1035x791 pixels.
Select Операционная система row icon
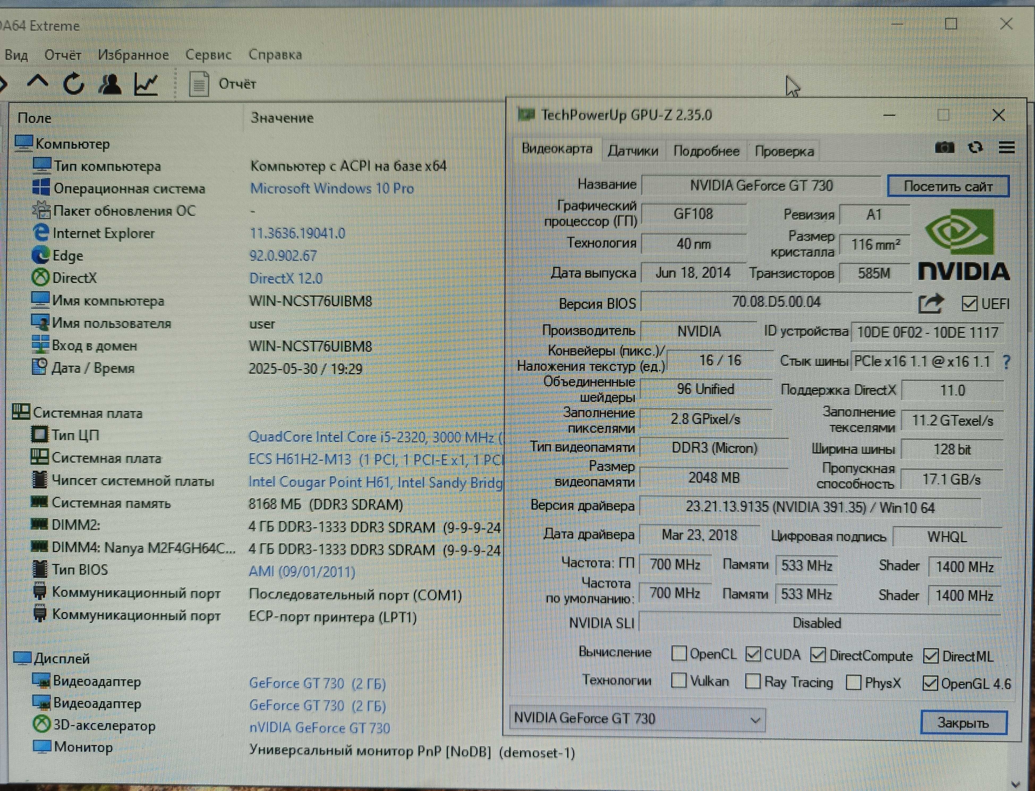point(41,188)
